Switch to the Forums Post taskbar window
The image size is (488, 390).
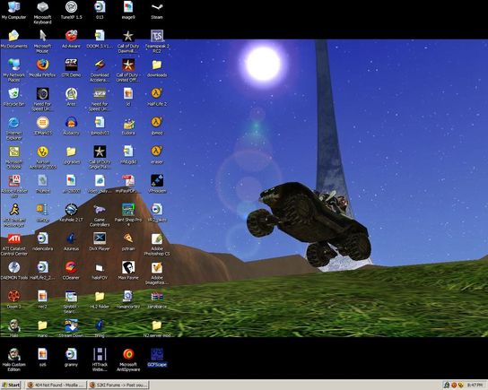pos(118,385)
